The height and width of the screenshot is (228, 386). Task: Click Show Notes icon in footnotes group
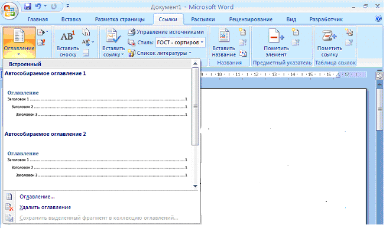click(86, 53)
